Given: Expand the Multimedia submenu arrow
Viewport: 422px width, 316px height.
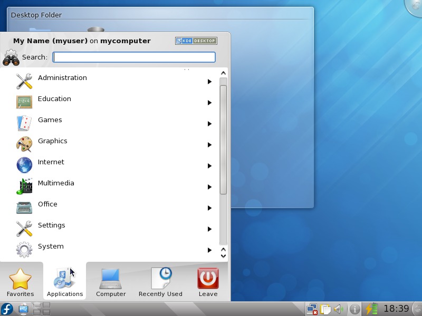Looking at the screenshot, I should [209, 187].
